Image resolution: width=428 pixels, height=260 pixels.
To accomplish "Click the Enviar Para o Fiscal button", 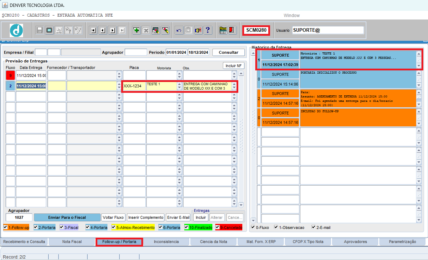I will tap(67, 217).
